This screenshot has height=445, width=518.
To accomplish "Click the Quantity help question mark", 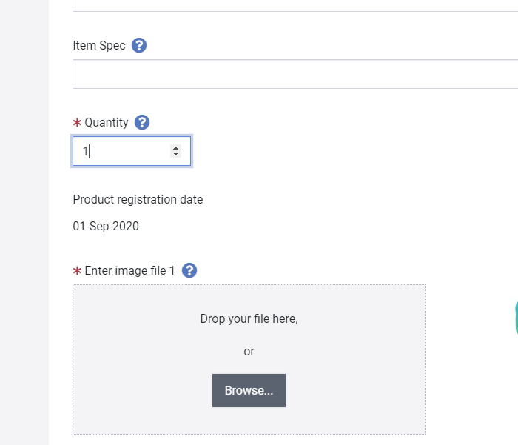I will (142, 122).
